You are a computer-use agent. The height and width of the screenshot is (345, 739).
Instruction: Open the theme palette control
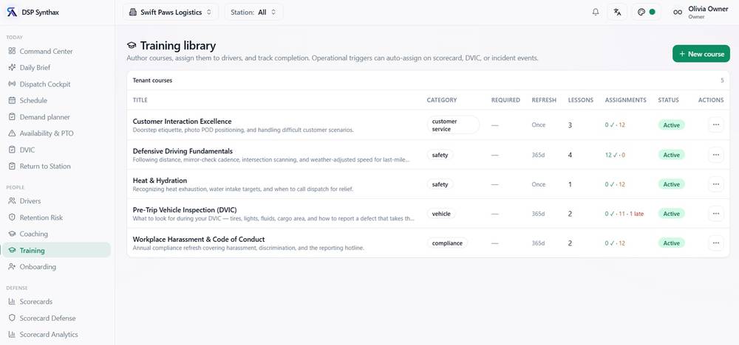[646, 13]
